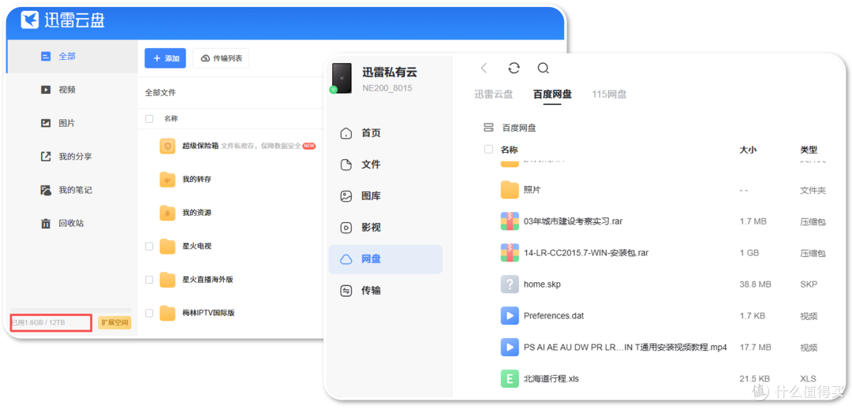This screenshot has width=852, height=409.
Task: Click the back arrow in 迅雷私有云
Action: (x=484, y=68)
